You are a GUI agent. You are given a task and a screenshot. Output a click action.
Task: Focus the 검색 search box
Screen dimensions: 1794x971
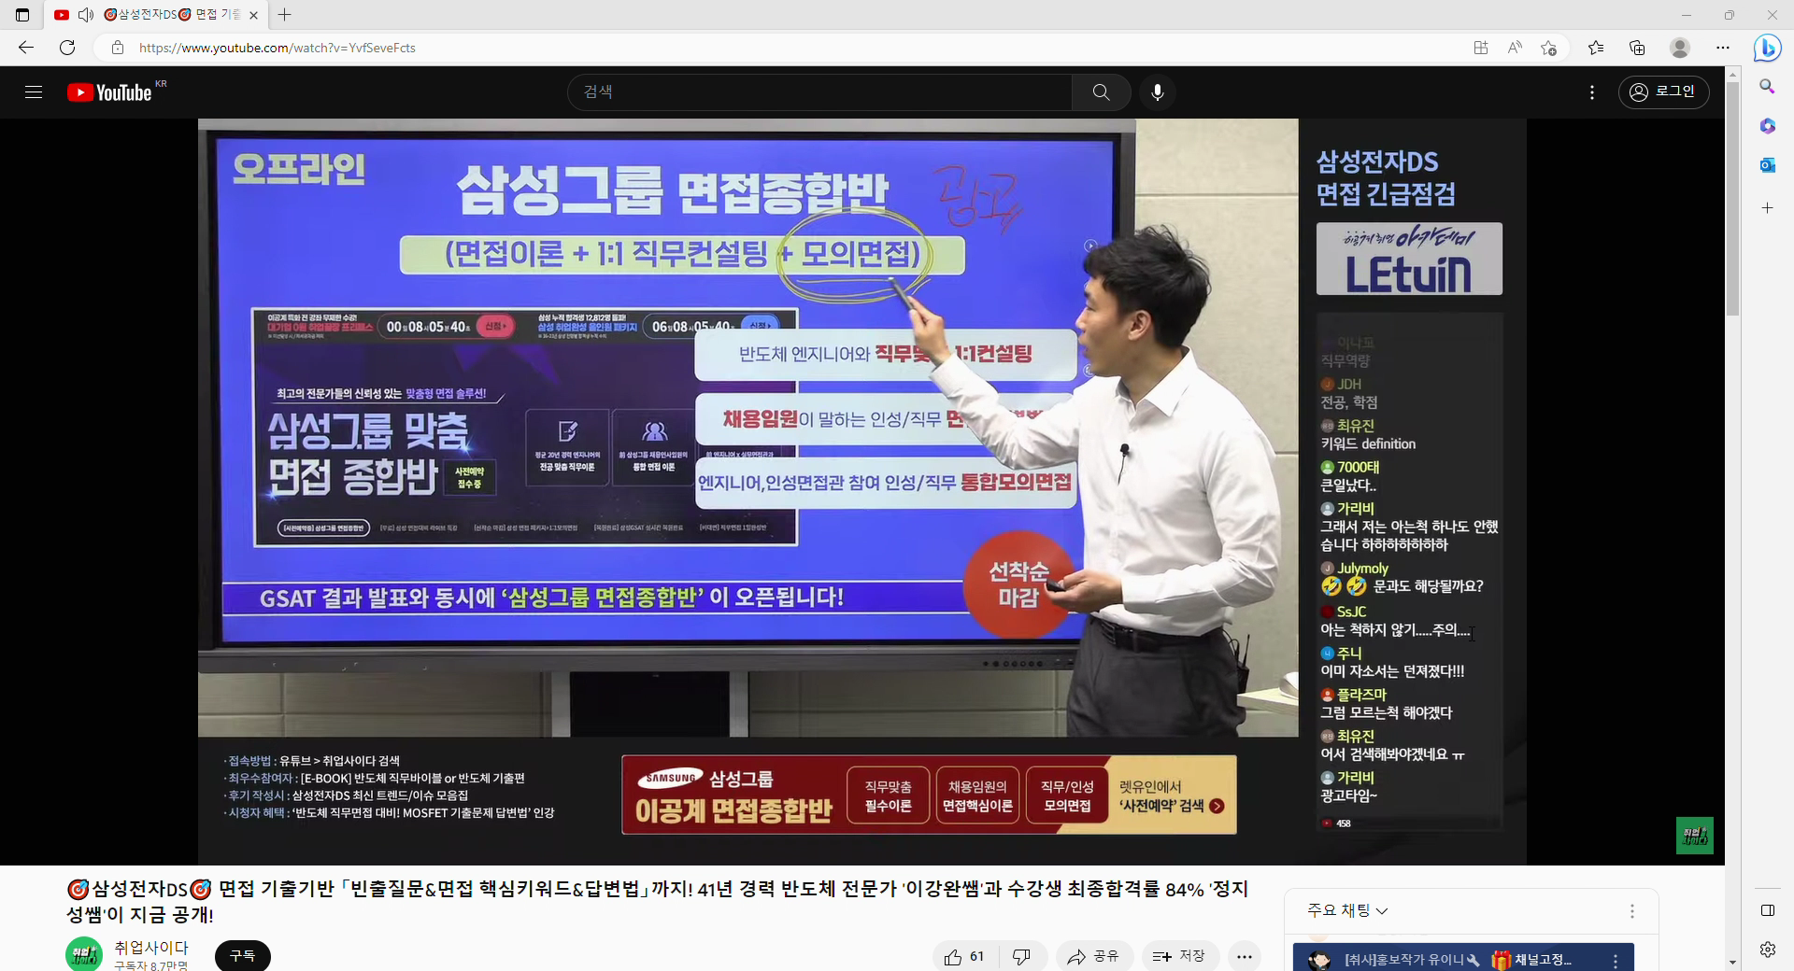[819, 92]
